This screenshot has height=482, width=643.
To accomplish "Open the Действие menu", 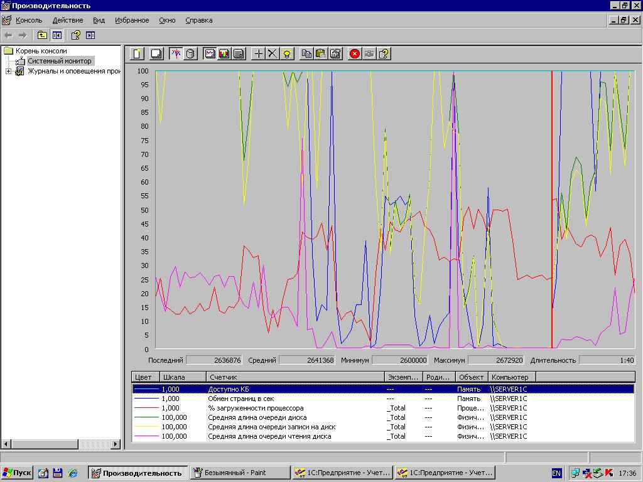I will [x=67, y=20].
